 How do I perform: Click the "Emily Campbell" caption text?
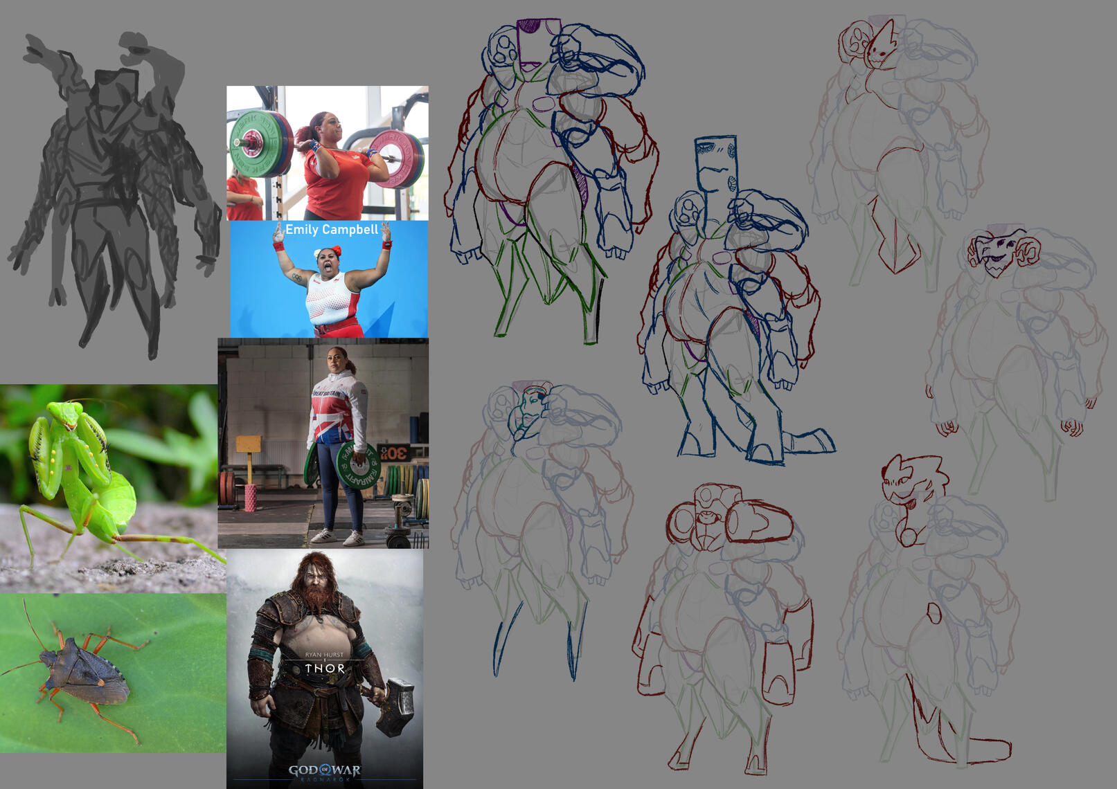point(332,230)
